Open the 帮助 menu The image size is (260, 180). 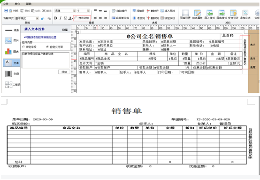pyautogui.click(x=29, y=4)
